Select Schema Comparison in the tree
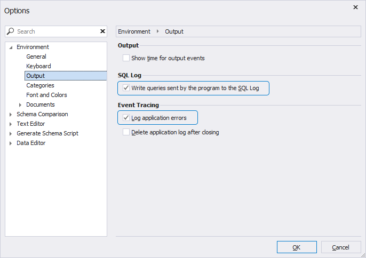The width and height of the screenshot is (366, 258). click(x=42, y=114)
